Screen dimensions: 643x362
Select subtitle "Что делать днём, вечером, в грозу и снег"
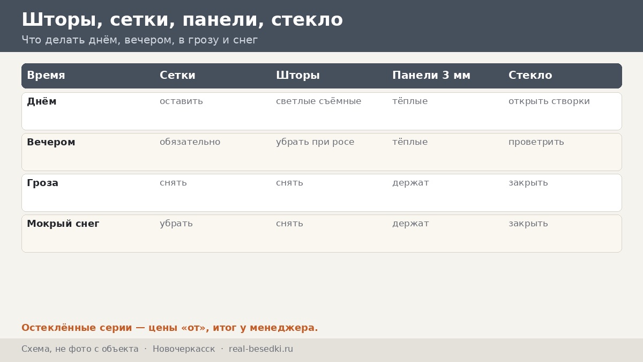[140, 40]
